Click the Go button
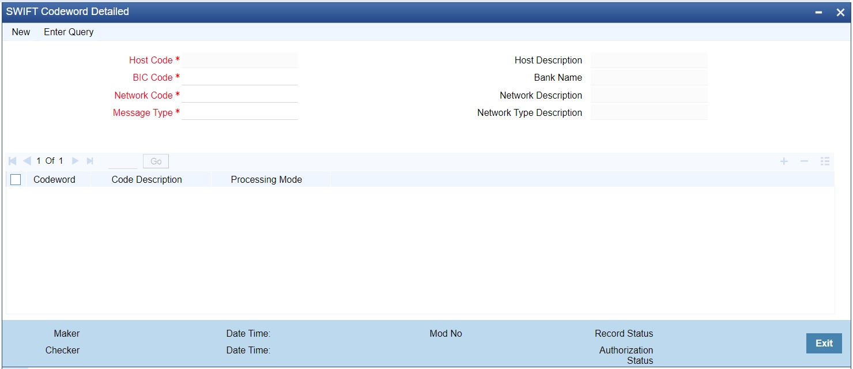 (156, 161)
